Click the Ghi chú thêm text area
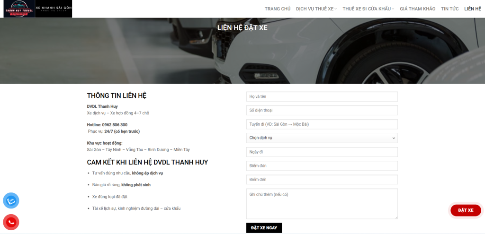485x234 pixels. click(x=322, y=204)
